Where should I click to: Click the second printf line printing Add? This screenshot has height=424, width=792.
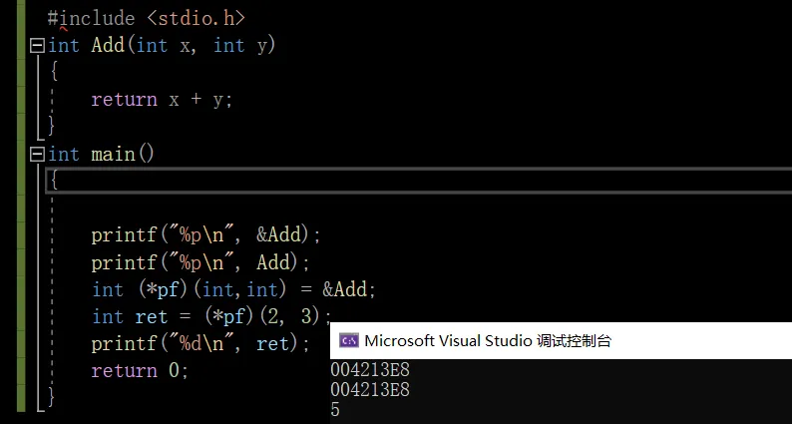click(200, 262)
